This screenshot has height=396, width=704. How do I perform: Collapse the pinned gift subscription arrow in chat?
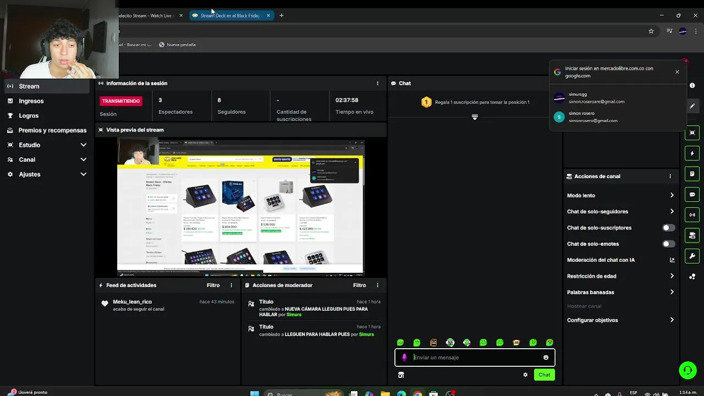[475, 117]
